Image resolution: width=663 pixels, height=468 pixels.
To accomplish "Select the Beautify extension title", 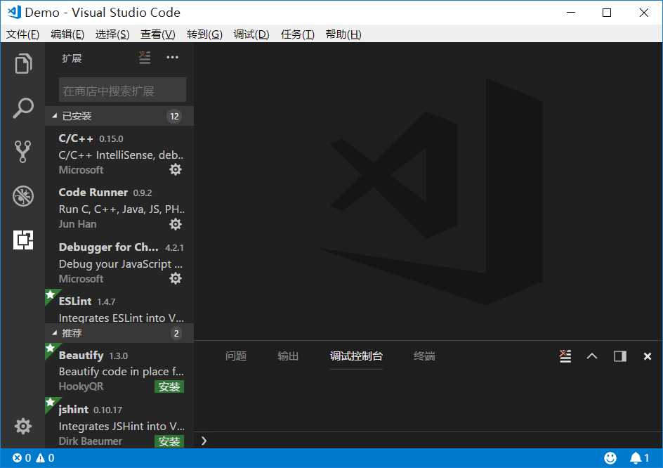I will point(81,356).
